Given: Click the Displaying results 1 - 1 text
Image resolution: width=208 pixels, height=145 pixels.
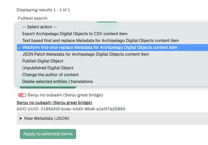Looking at the screenshot, I should click(x=43, y=10).
